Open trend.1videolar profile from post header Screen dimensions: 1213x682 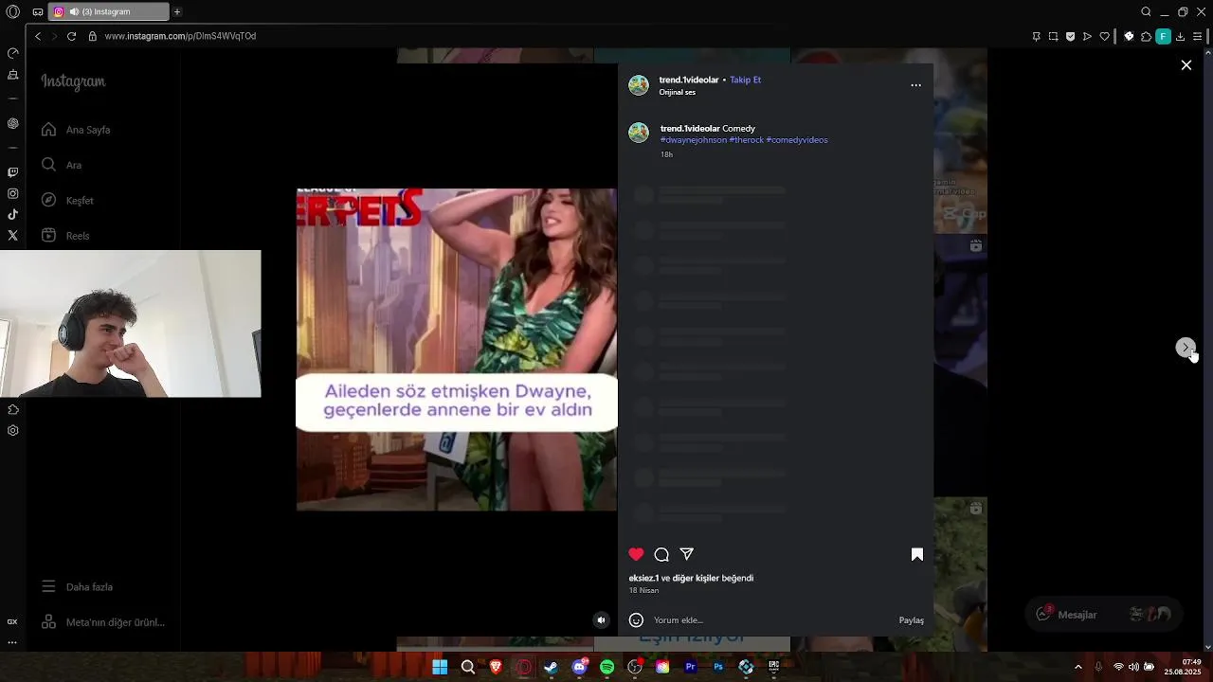coord(689,80)
